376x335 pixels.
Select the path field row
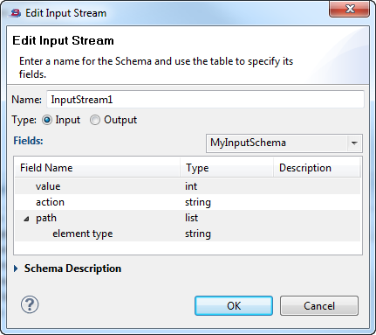[188, 218]
